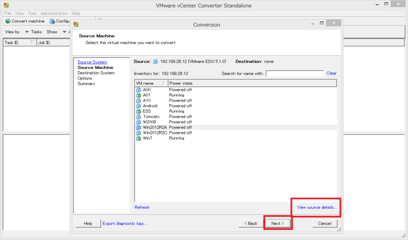408x240 pixels.
Task: Focus the Search for name with field
Action: coord(295,74)
